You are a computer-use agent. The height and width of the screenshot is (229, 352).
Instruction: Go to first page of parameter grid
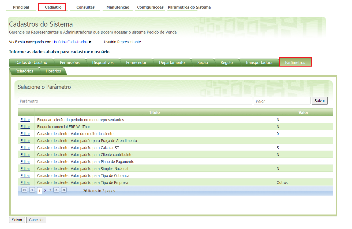(x=24, y=190)
